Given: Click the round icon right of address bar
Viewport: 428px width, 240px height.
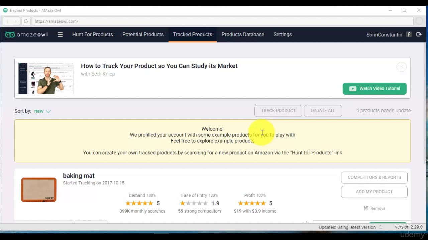Looking at the screenshot, I should 419,21.
